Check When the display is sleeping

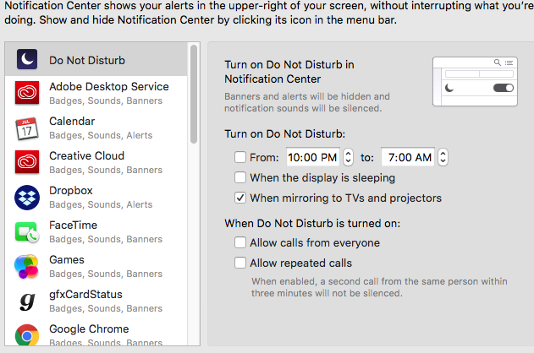[240, 177]
